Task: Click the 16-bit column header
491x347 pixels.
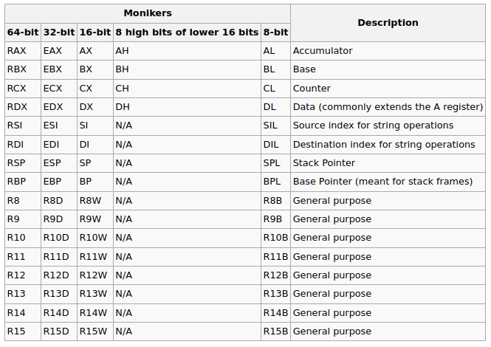Action: pos(95,32)
